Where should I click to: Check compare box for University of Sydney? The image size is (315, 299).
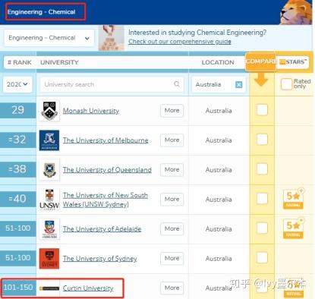click(262, 258)
